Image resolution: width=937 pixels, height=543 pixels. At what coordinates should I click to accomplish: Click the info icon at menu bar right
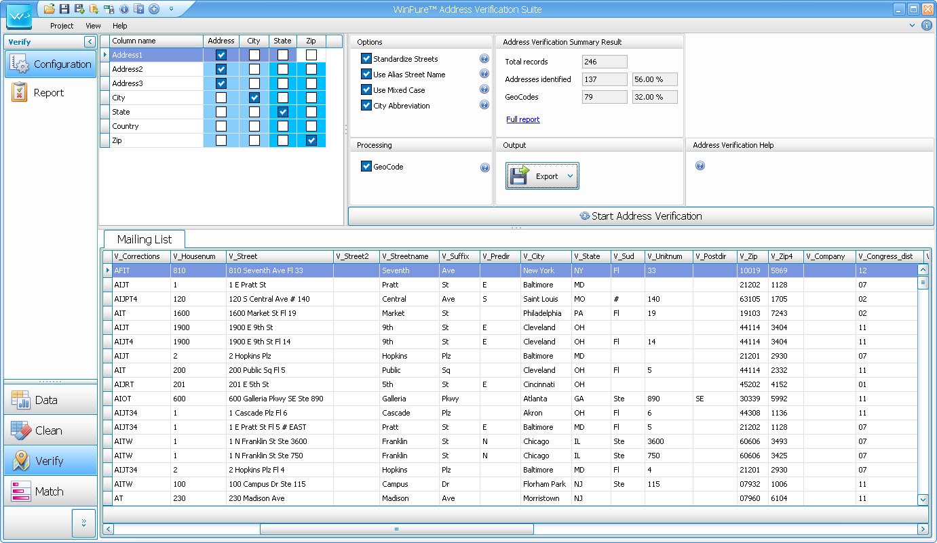926,26
